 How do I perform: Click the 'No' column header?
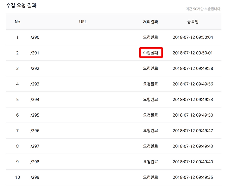point(17,22)
